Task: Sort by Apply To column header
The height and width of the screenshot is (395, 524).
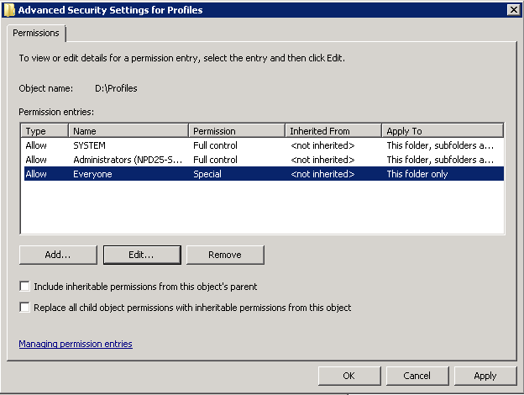Action: (x=443, y=131)
